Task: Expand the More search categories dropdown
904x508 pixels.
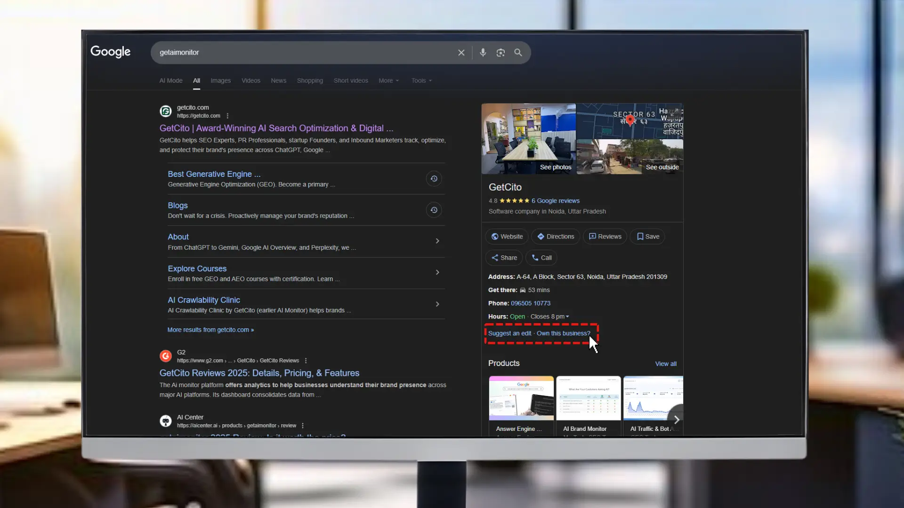Action: [x=388, y=80]
